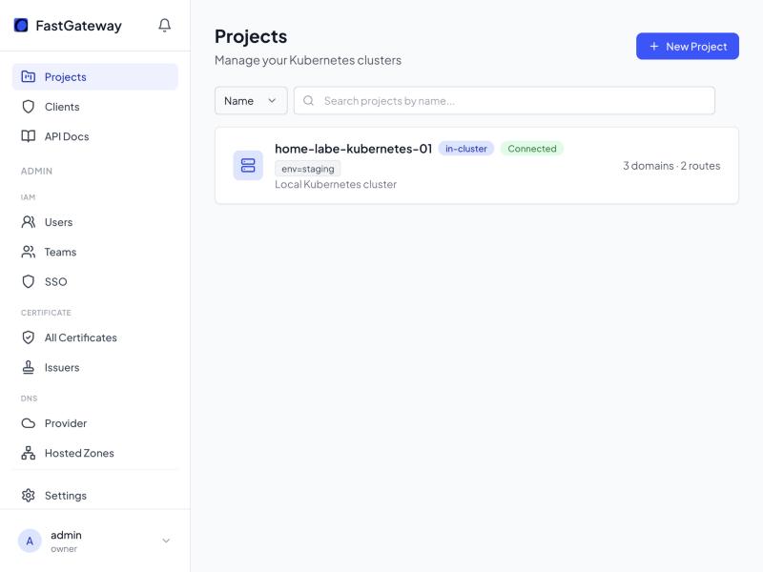This screenshot has width=763, height=572.
Task: Open the API Docs page
Action: (94, 136)
